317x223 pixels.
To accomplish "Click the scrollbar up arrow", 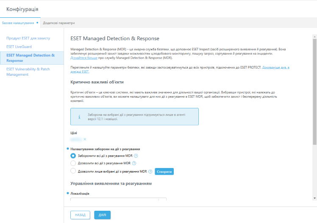I will pyautogui.click(x=314, y=37).
